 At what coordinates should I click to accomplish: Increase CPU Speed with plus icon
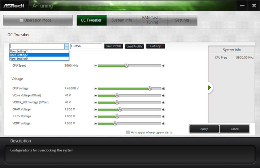(163, 66)
